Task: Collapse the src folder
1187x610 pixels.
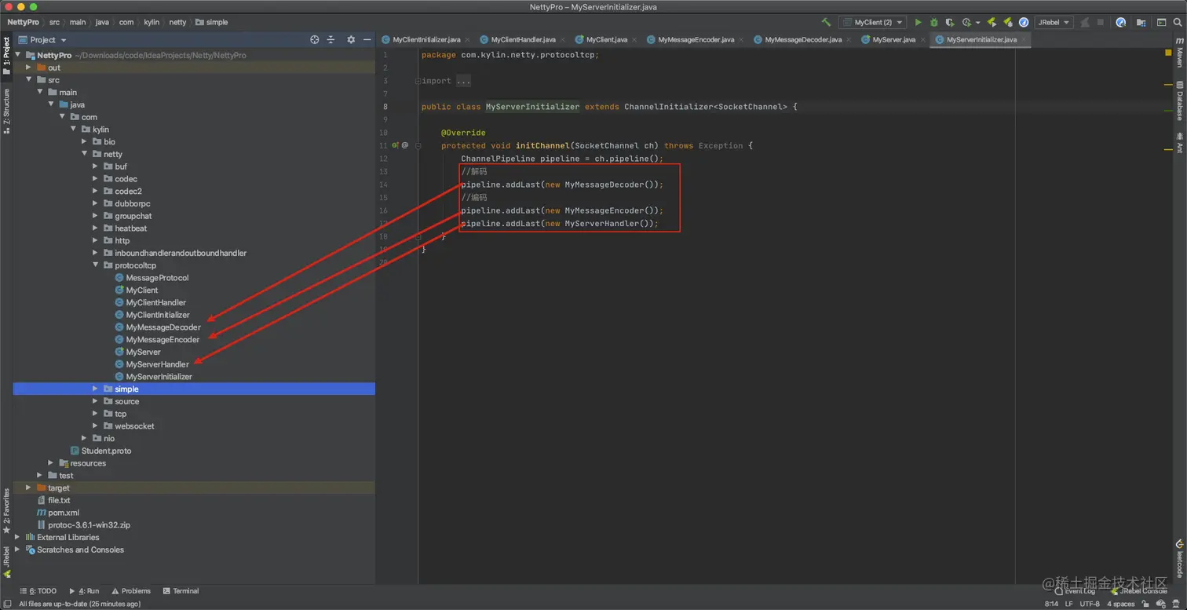Action: tap(29, 80)
